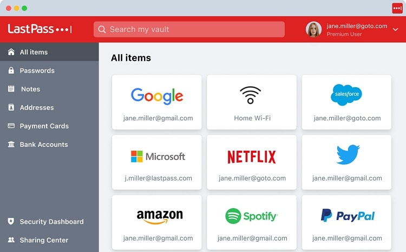Click the Salesforce cloud logo
Screen dimensions: 406x252
(346, 95)
